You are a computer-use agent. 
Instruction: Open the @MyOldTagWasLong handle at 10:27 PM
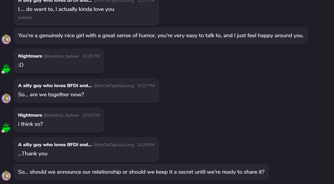pos(114,86)
